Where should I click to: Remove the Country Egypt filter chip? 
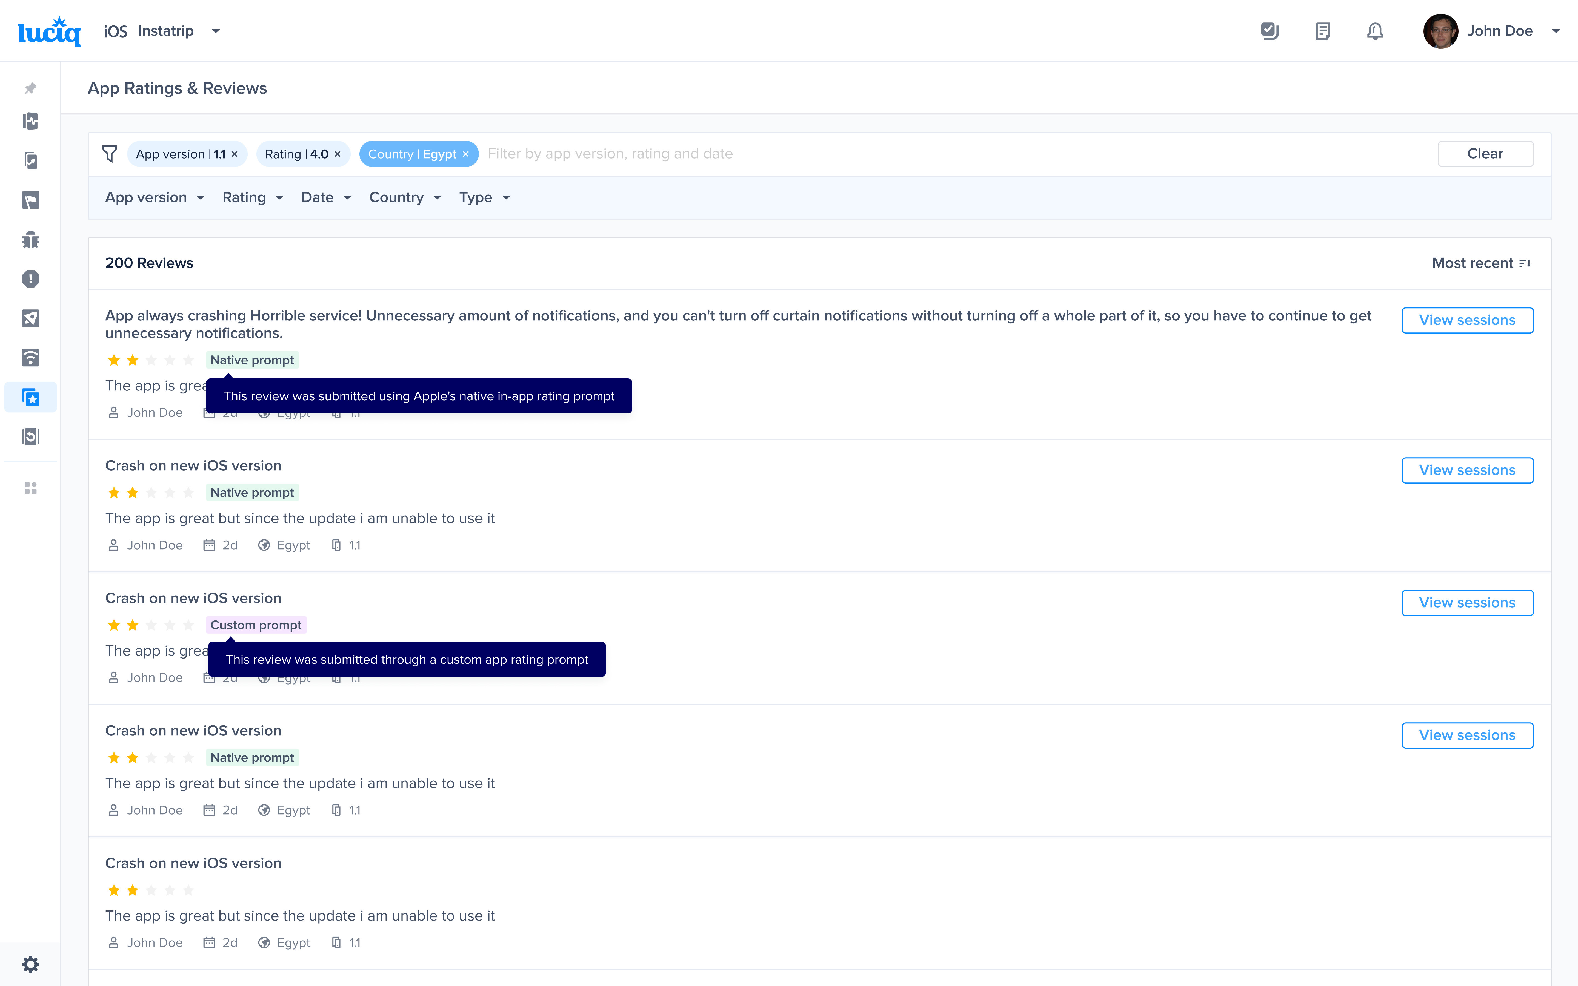(x=466, y=154)
